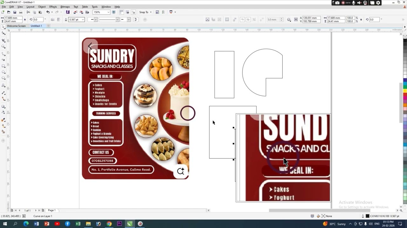
Task: Select the Shape tool
Action: (3, 33)
